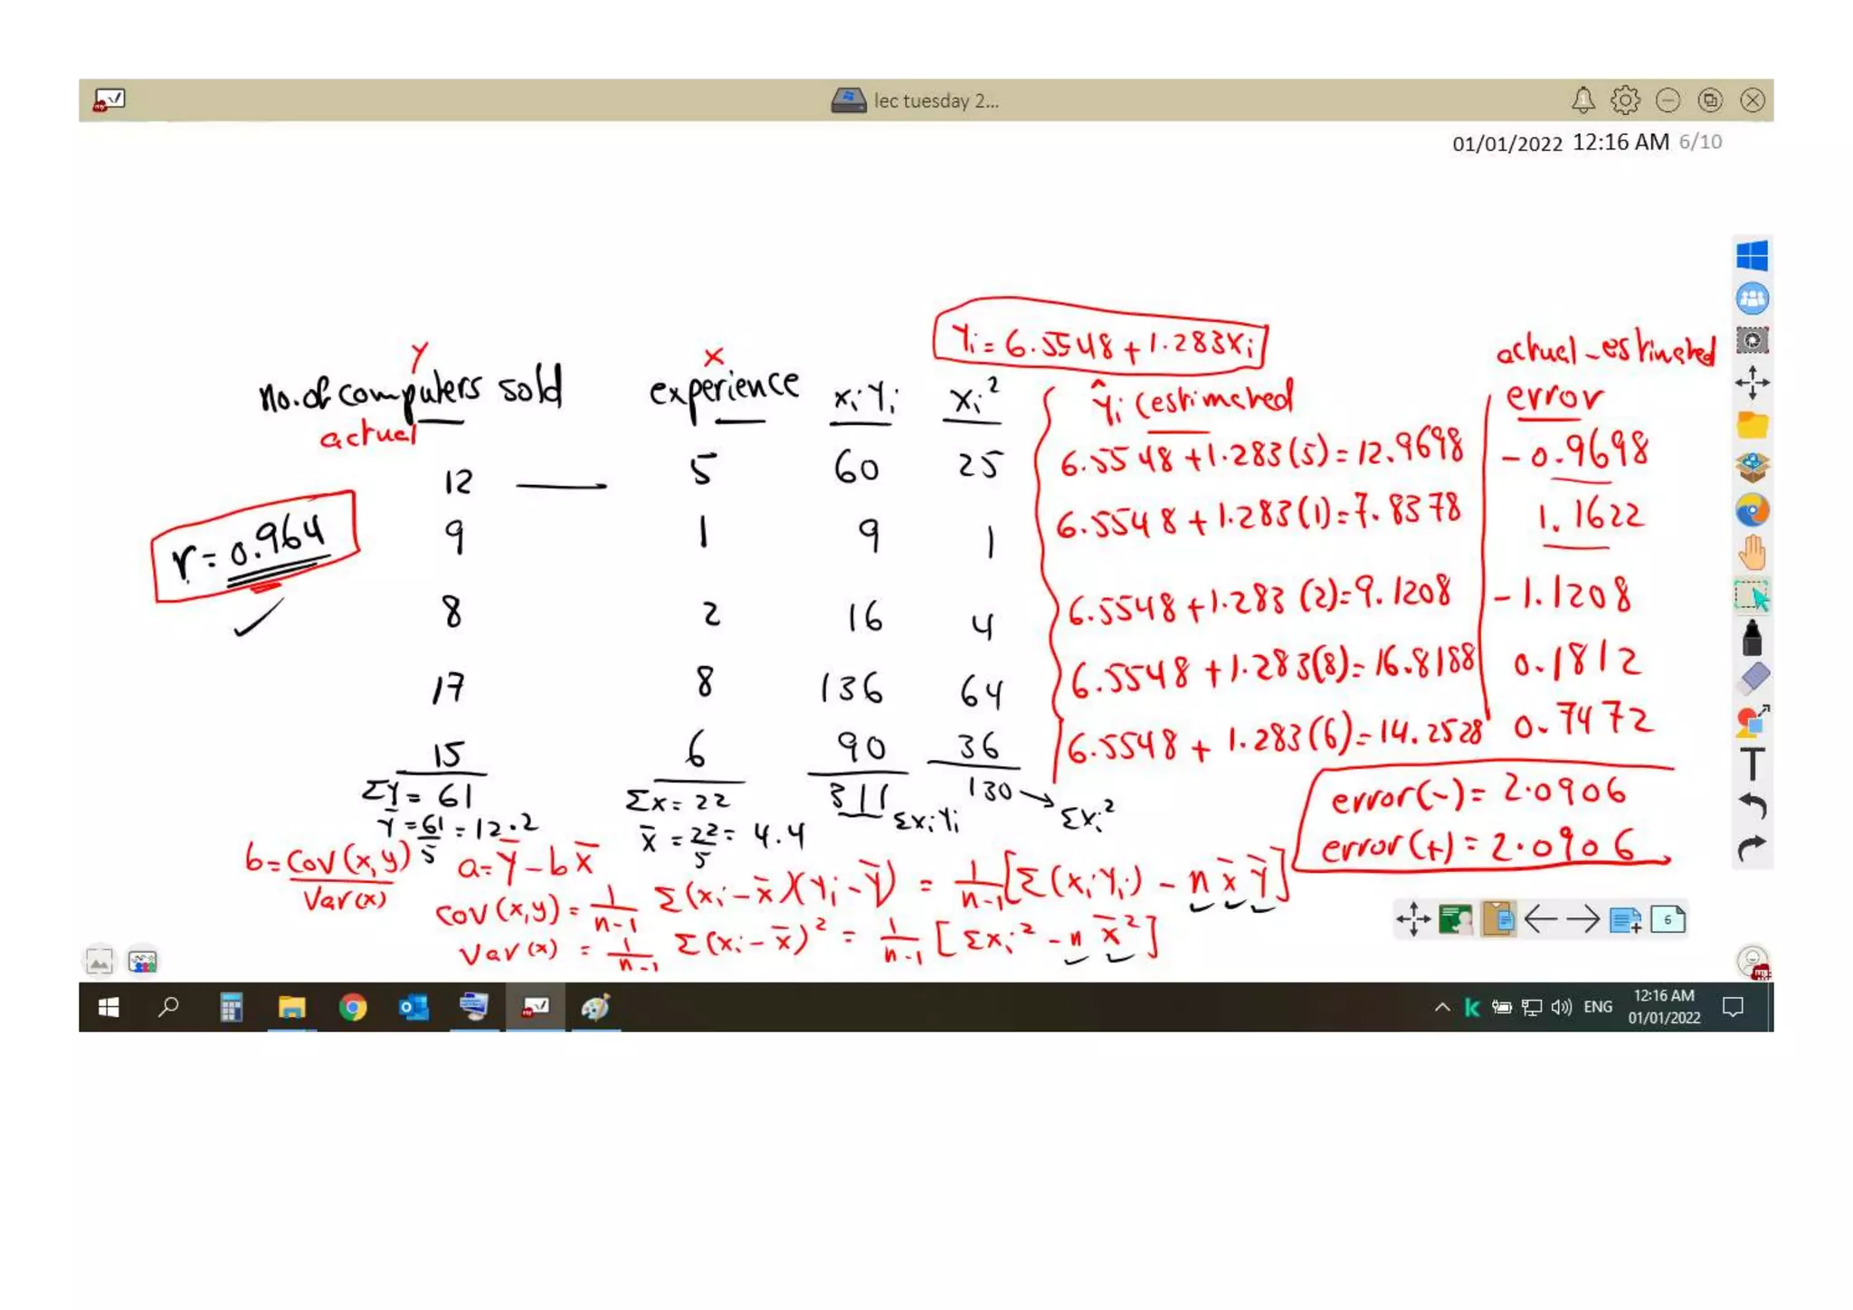Screen dimensions: 1853x1310
Task: Open the toolbox package icon
Action: (1752, 467)
